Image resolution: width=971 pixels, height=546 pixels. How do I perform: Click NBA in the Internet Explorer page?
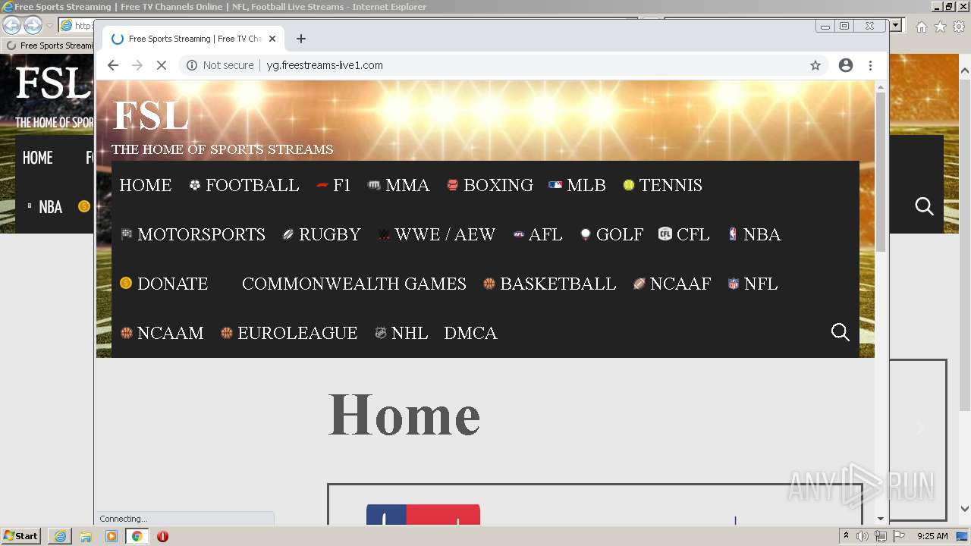50,207
